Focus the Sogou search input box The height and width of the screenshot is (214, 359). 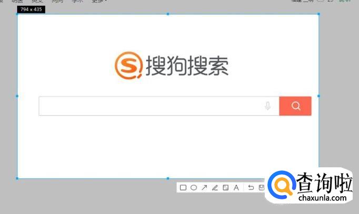click(x=159, y=106)
